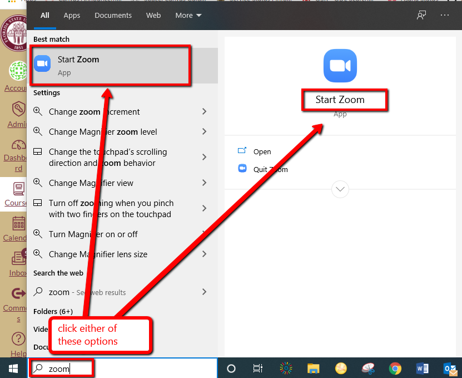Open Microsoft Word from the taskbar
The width and height of the screenshot is (462, 378).
click(x=423, y=368)
